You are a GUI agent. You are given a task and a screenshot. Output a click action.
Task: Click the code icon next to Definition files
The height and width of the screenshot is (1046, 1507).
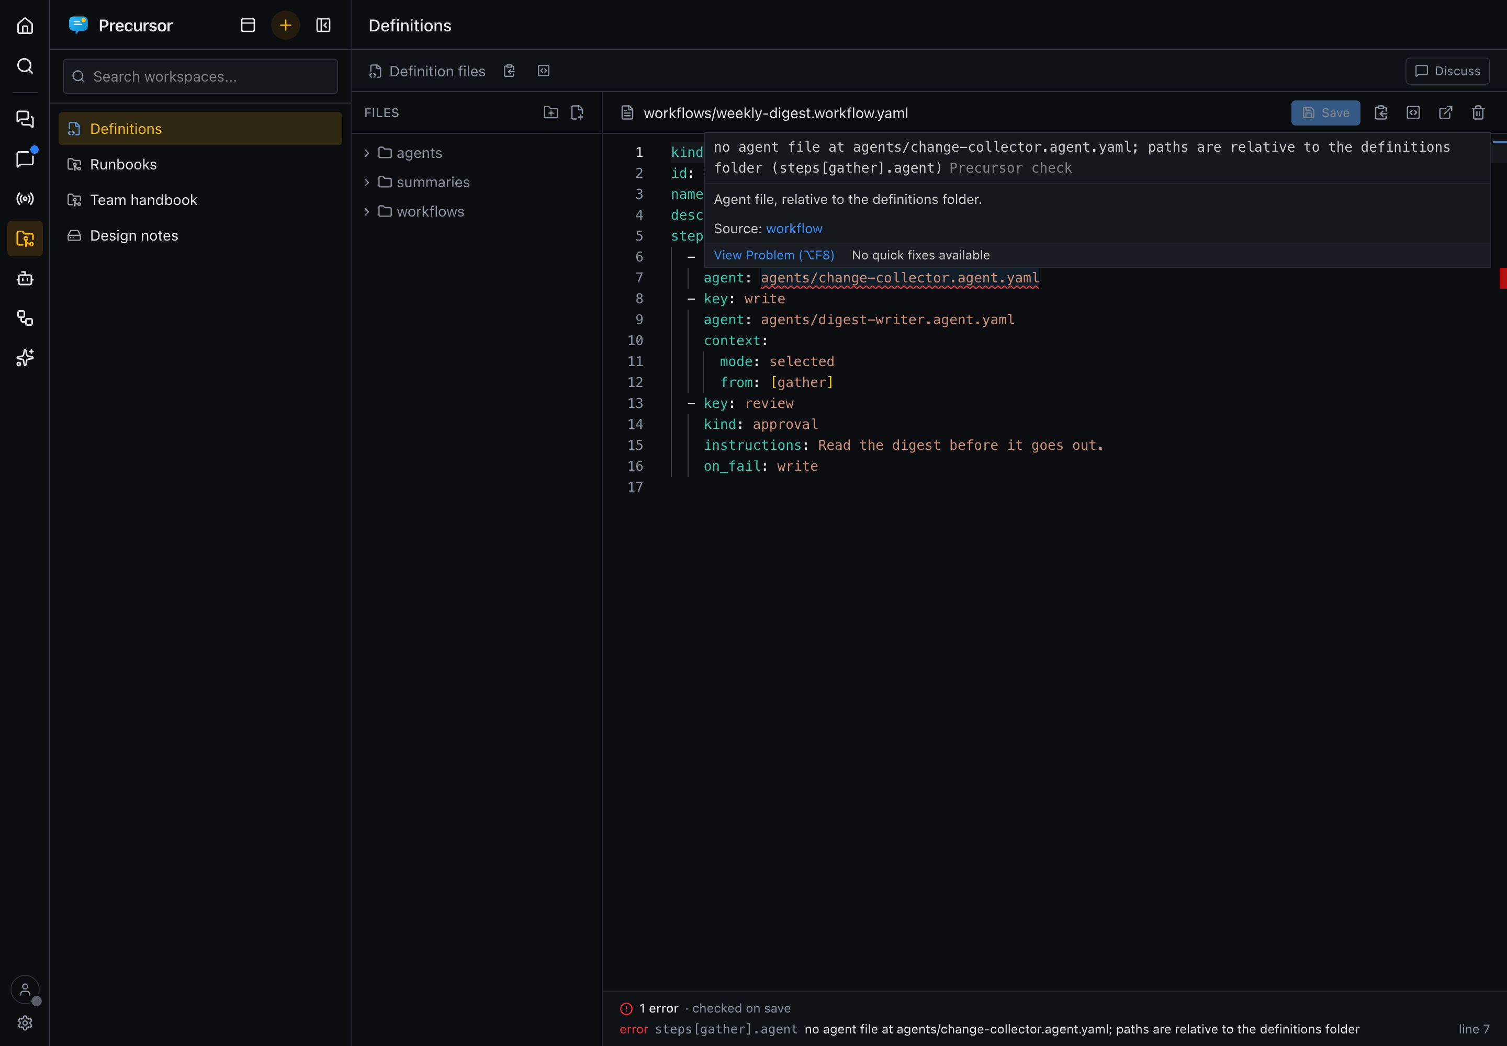pos(544,71)
